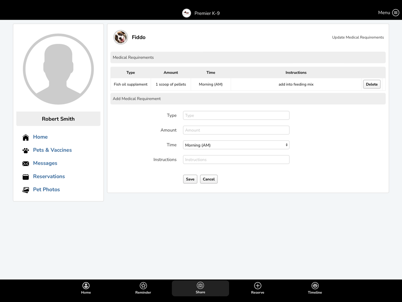This screenshot has height=302, width=402.
Task: Tap the bottom bar Home person icon
Action: 86,285
